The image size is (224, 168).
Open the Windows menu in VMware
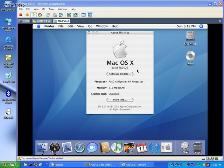62,9
